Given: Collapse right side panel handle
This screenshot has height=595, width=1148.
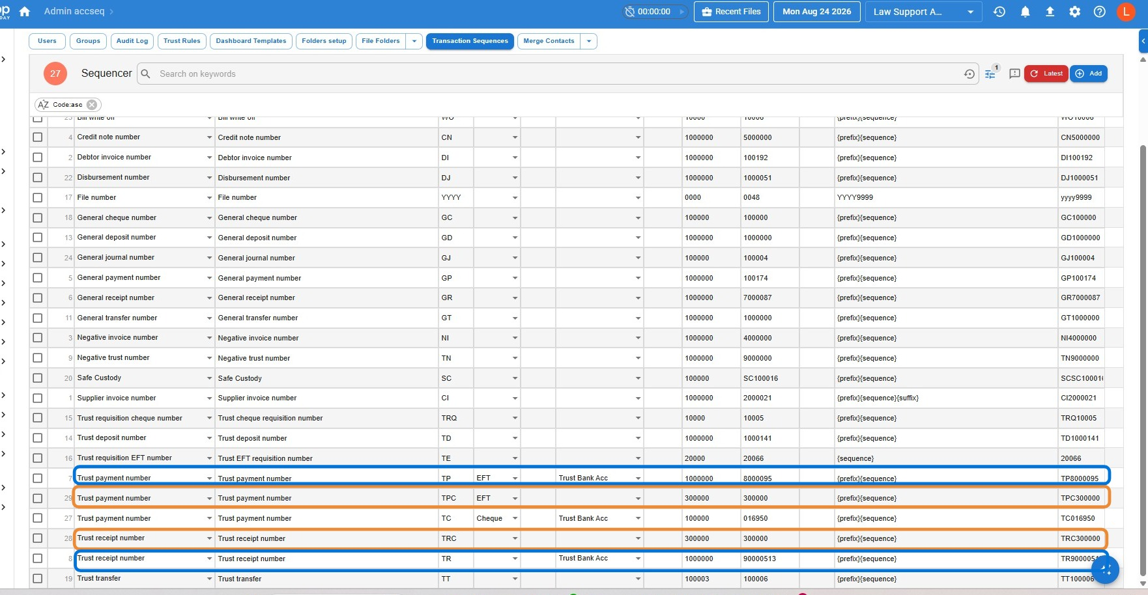Looking at the screenshot, I should coord(1143,41).
